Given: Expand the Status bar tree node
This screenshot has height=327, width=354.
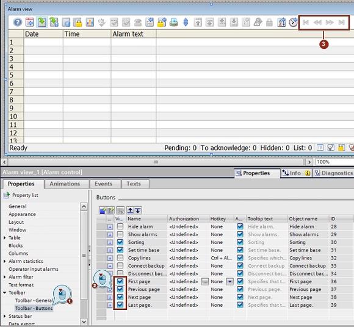Looking at the screenshot, I should tap(4, 316).
